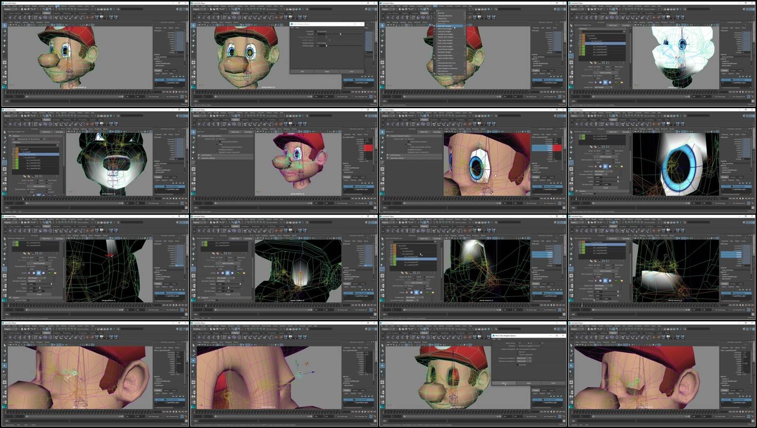Pick Move tool in the open Skin menu frame
The image size is (757, 428).
pyautogui.click(x=382, y=41)
